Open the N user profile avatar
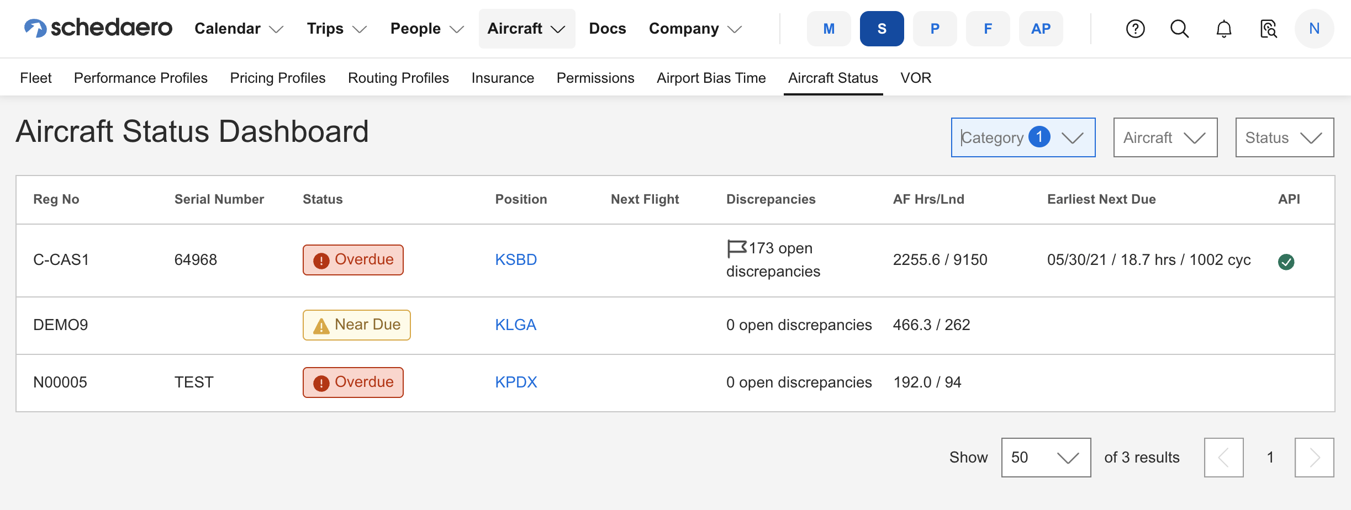This screenshot has height=510, width=1351. pyautogui.click(x=1314, y=29)
